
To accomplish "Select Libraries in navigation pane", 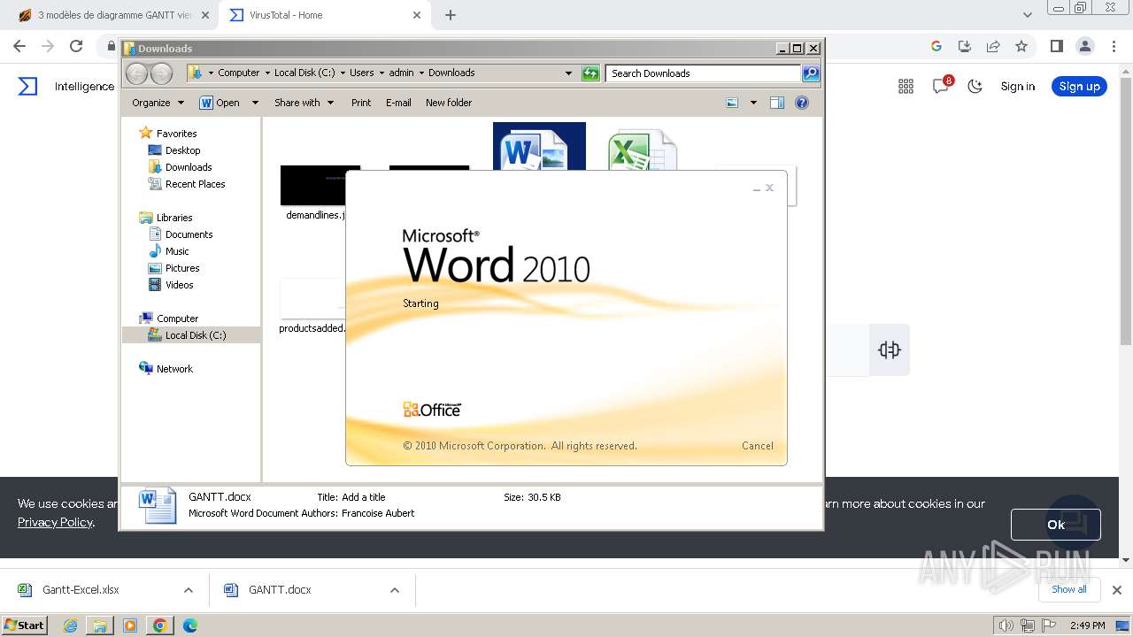I will tap(174, 218).
